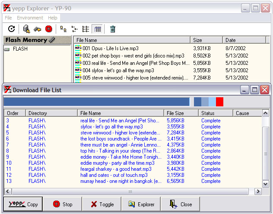The width and height of the screenshot is (273, 214).
Task: Select 003 real life Send Me an Angel file
Action: pos(136,63)
